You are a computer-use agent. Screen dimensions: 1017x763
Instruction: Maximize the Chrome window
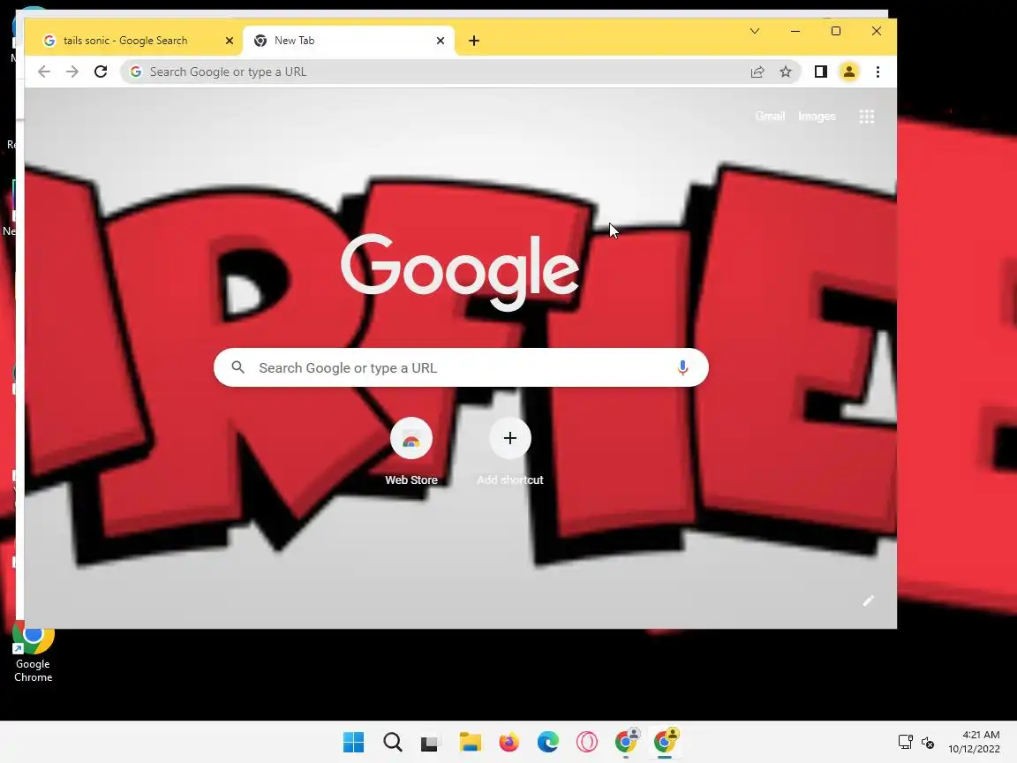click(836, 31)
